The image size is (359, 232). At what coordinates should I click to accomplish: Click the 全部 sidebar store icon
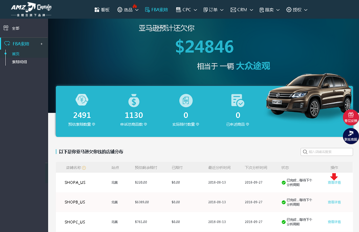click(6, 28)
